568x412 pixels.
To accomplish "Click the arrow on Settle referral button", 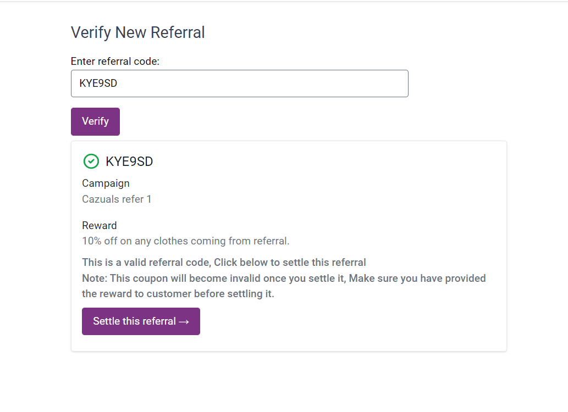I will [x=184, y=322].
